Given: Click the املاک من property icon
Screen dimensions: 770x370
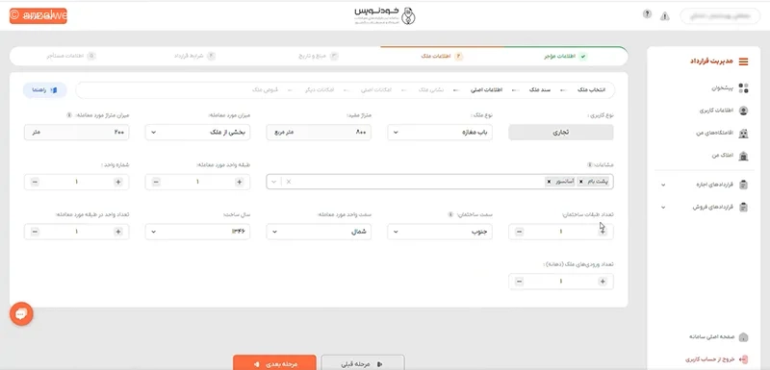Looking at the screenshot, I should pos(743,157).
